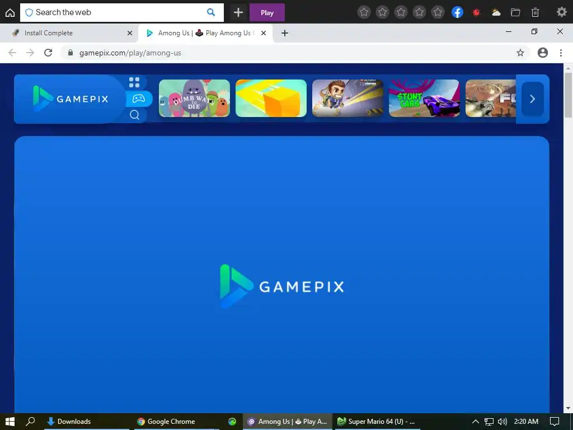Click the second star favorite slot
Viewport: 573px width, 430px height.
click(x=382, y=12)
